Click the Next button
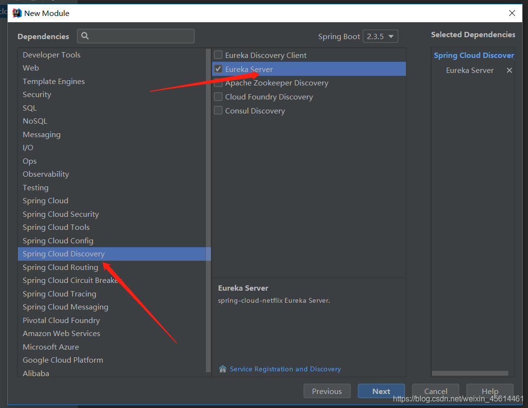This screenshot has height=408, width=528. point(381,391)
